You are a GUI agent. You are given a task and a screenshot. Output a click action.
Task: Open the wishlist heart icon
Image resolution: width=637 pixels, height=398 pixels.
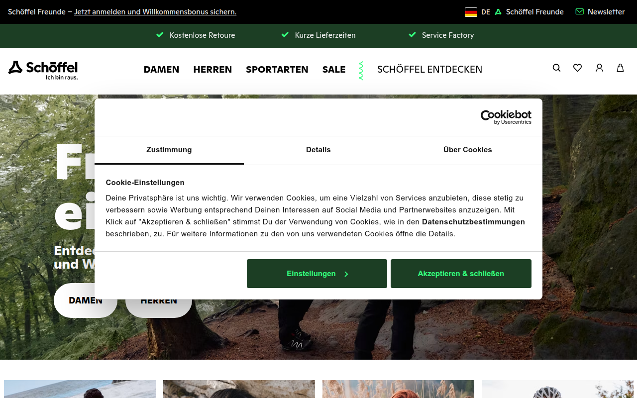[577, 68]
